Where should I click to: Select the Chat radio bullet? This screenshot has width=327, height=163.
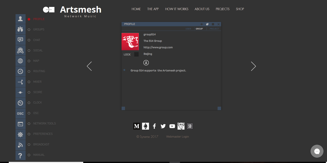[x=29, y=40]
